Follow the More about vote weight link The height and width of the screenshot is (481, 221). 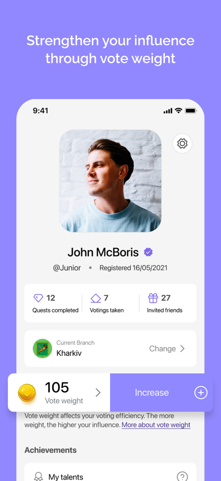pyautogui.click(x=156, y=425)
